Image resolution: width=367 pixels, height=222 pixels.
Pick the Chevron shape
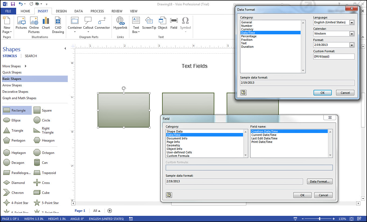click(13, 193)
